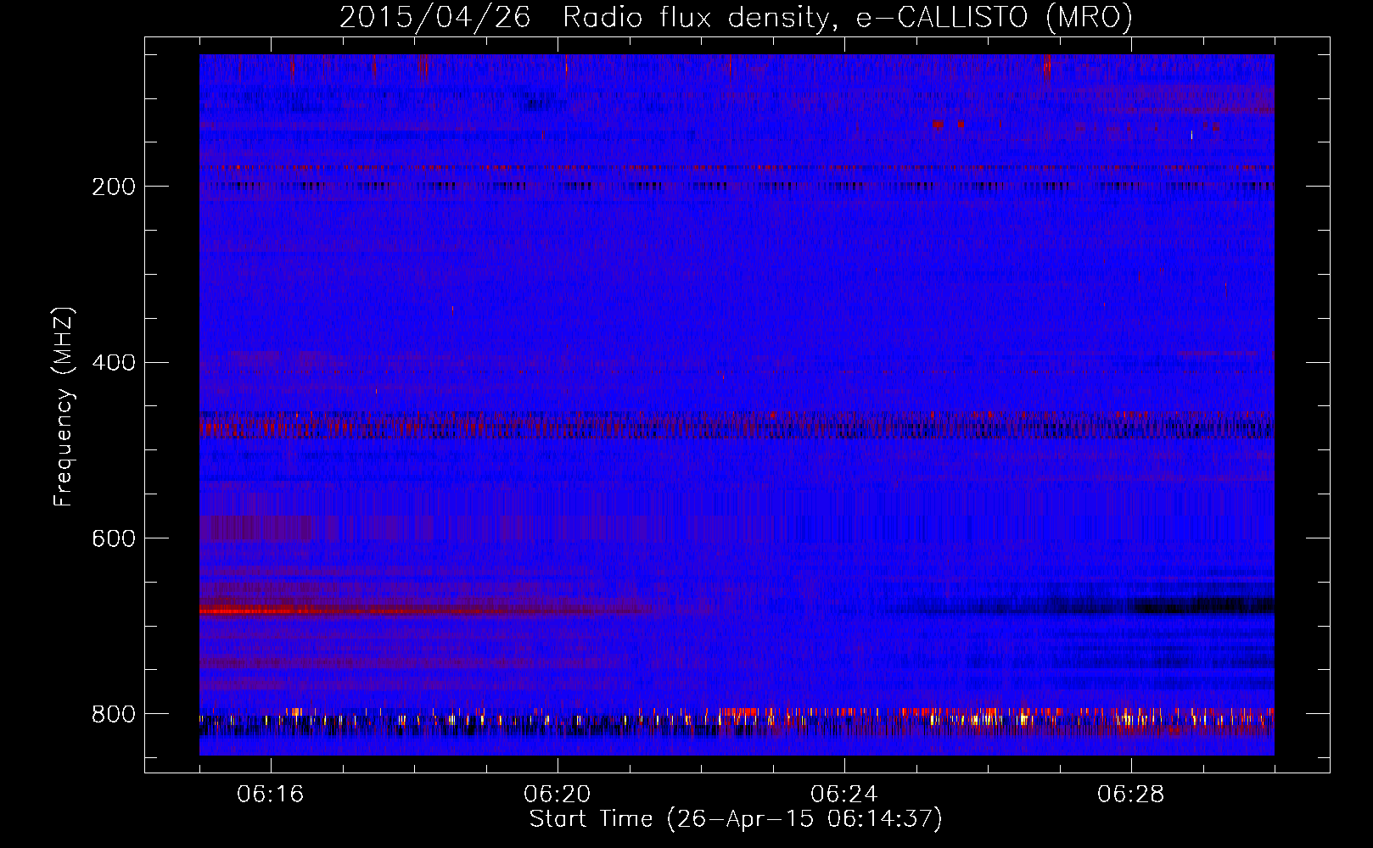Screen dimensions: 1373x848
Task: Select the "600" frequency tick label
Action: (x=114, y=538)
